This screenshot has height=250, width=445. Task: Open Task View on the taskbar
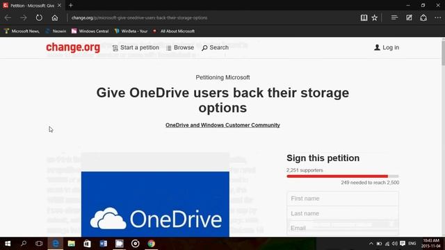pos(39,244)
